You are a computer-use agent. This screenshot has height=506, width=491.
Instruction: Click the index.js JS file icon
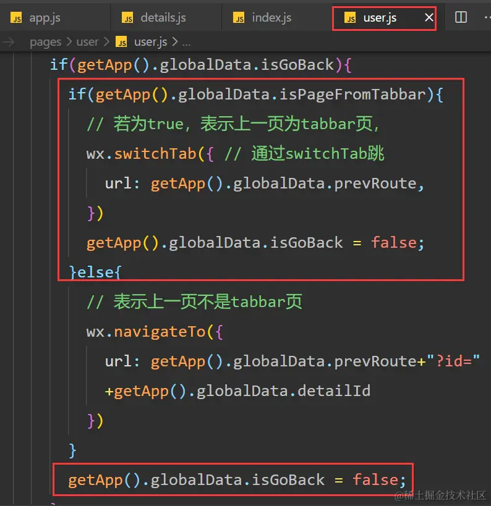(x=239, y=18)
